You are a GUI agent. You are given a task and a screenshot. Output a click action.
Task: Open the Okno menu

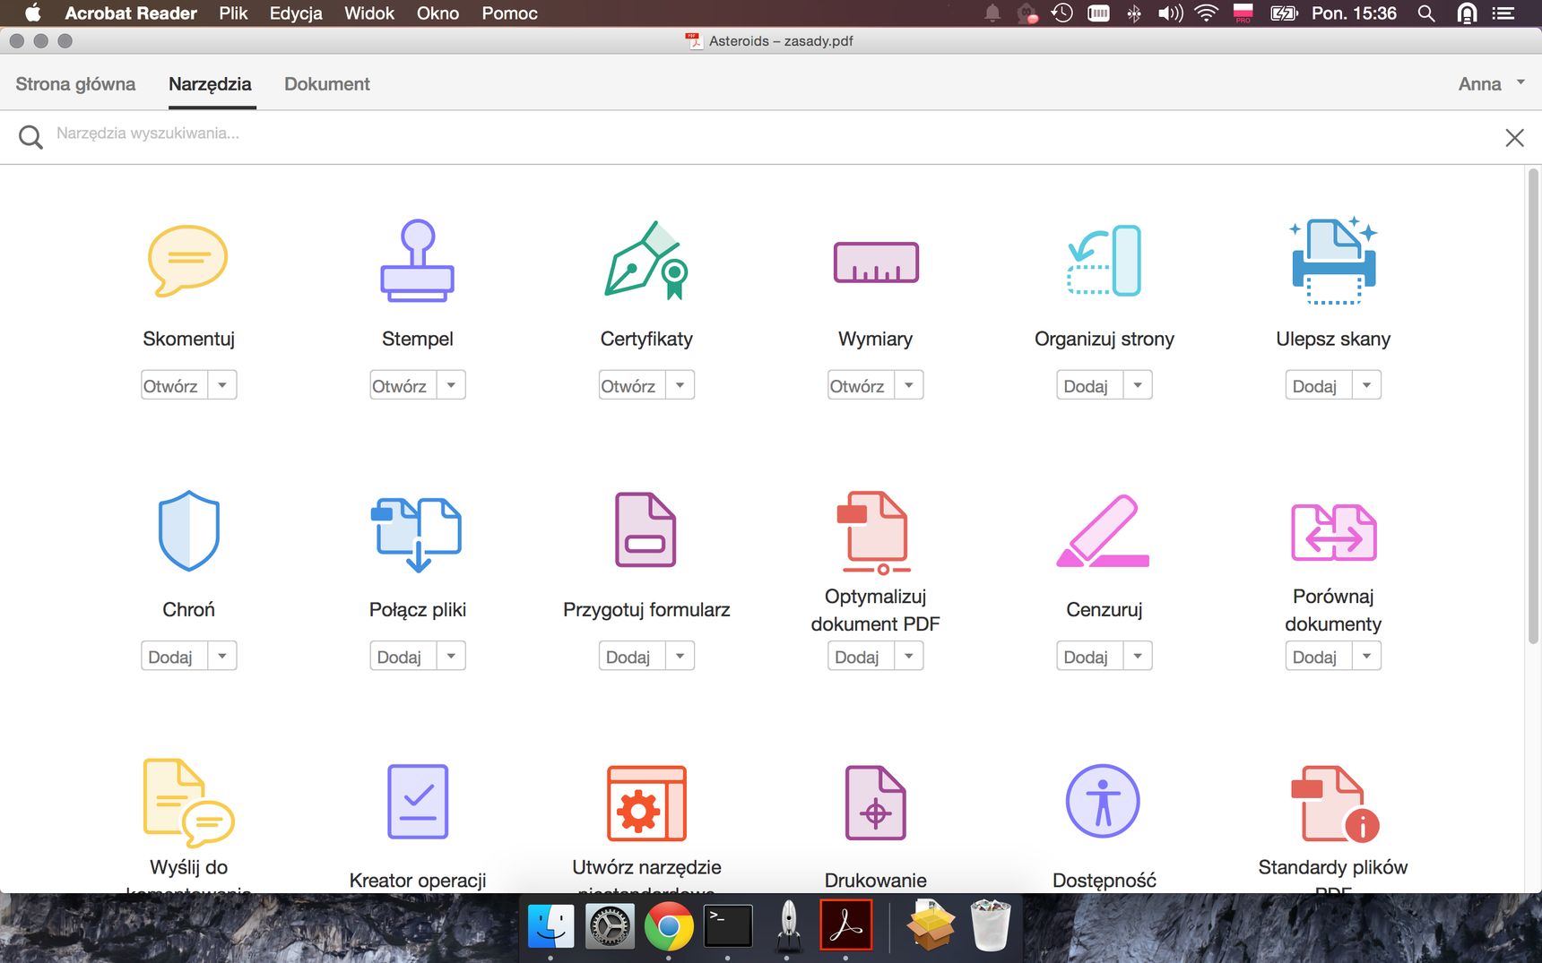tap(437, 13)
